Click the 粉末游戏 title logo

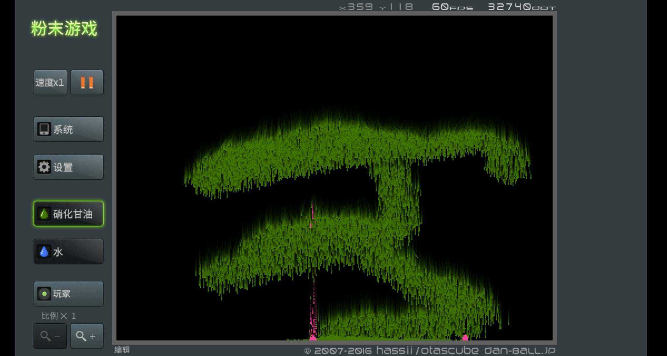64,28
